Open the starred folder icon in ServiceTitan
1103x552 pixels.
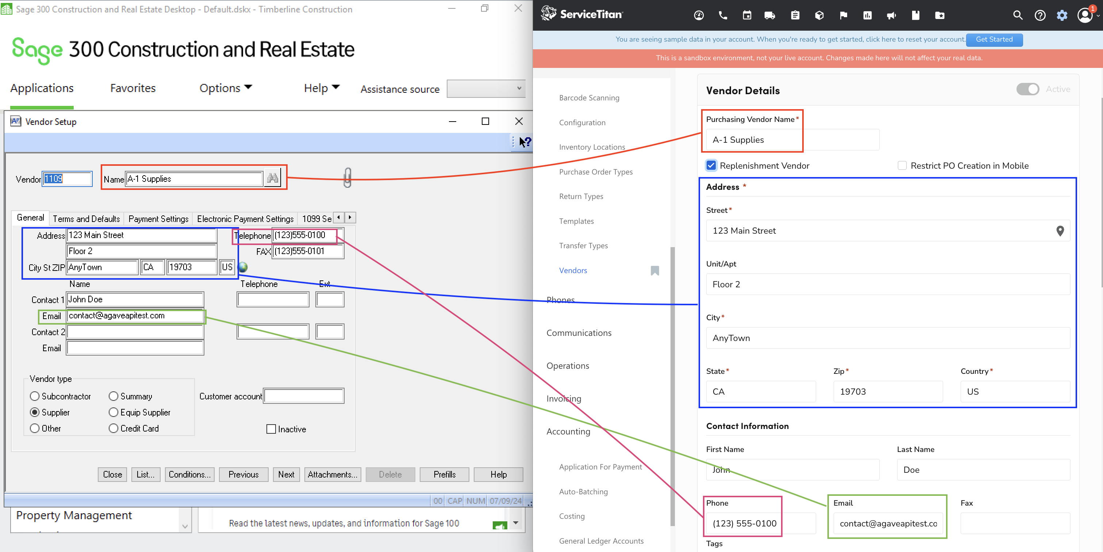click(x=940, y=15)
